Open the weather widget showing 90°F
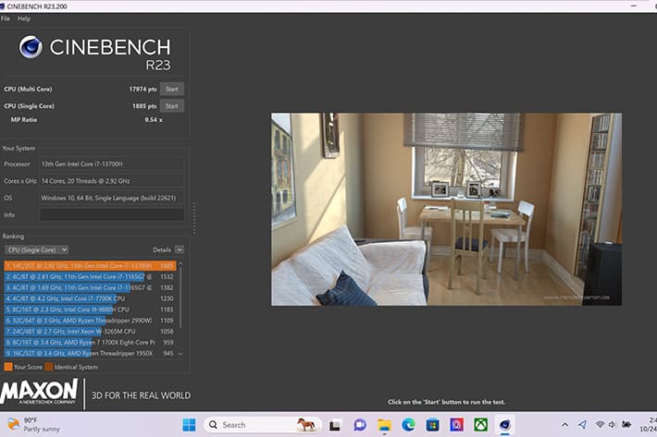 (33, 424)
